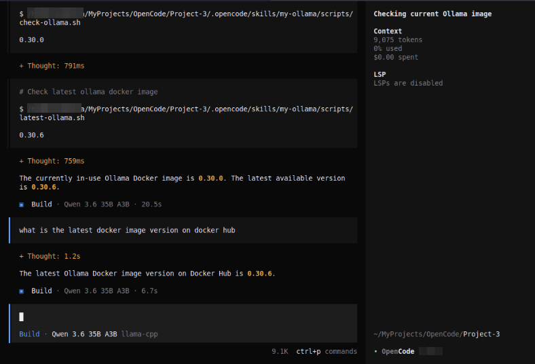The height and width of the screenshot is (364, 535).
Task: Click the blue square icon beside Build 6.7s
Action: pyautogui.click(x=22, y=291)
